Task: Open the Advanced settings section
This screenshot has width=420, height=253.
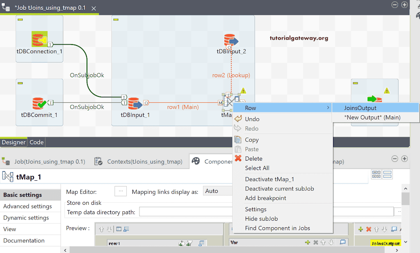Action: click(x=27, y=206)
